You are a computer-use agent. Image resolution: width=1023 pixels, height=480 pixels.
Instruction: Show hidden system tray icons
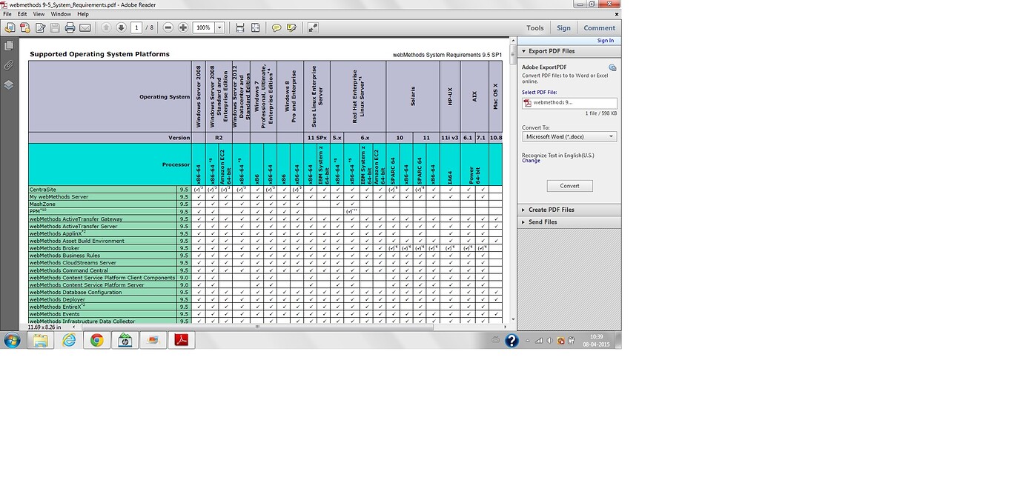coord(529,341)
